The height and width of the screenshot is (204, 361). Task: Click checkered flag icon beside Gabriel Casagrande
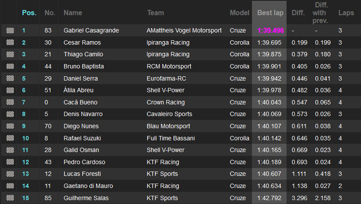[x=10, y=31]
